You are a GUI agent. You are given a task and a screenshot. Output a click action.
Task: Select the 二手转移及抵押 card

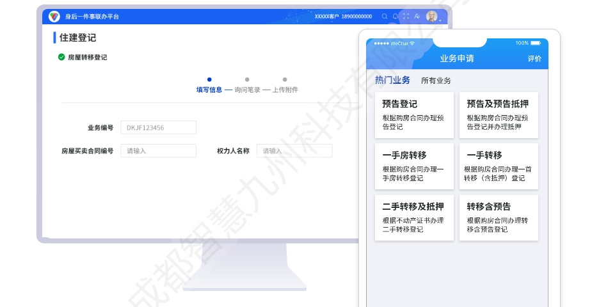click(x=414, y=217)
